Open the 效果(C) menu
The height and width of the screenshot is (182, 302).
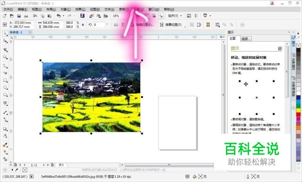point(80,9)
